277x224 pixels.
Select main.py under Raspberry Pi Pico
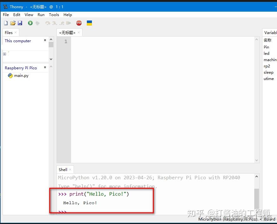tap(21, 76)
